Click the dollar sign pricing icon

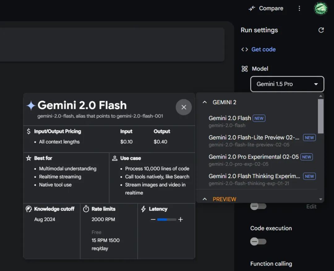tap(29, 131)
